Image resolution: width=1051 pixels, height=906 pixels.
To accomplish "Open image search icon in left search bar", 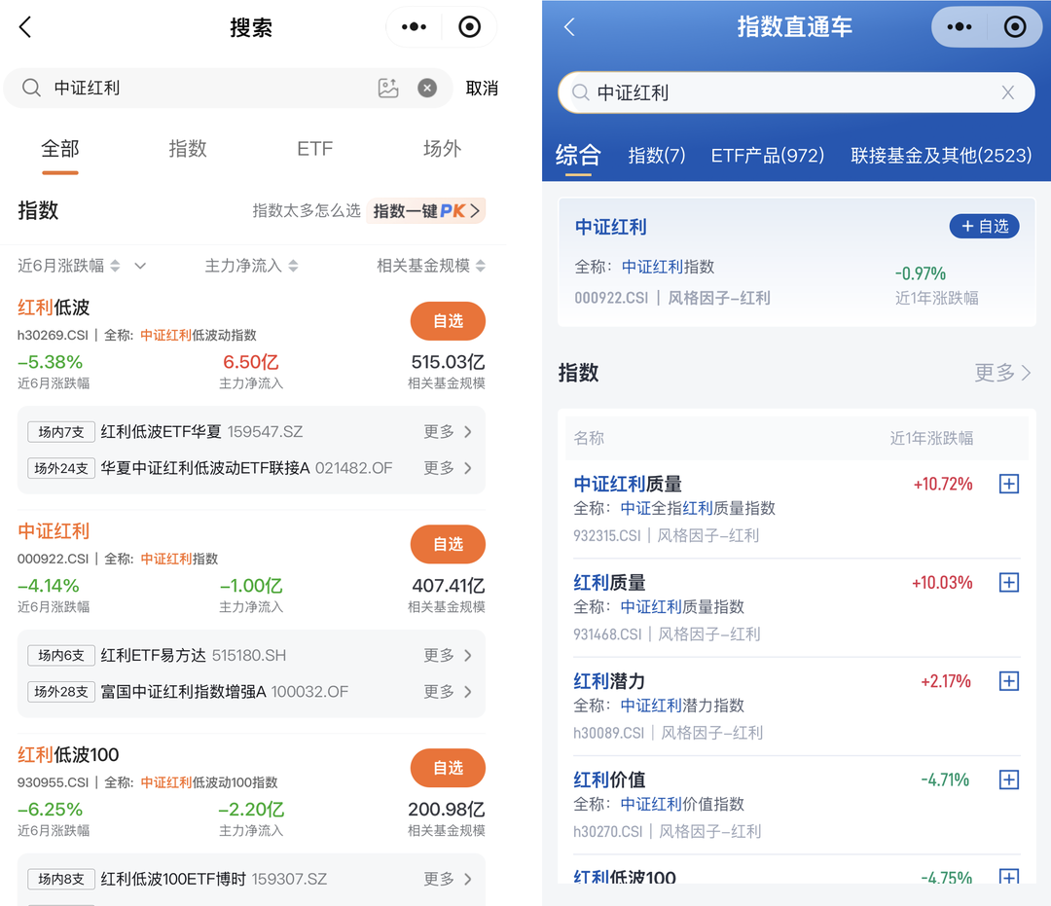I will tap(388, 88).
